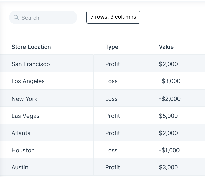Click the Profit type in Las Vegas row

tap(120, 115)
